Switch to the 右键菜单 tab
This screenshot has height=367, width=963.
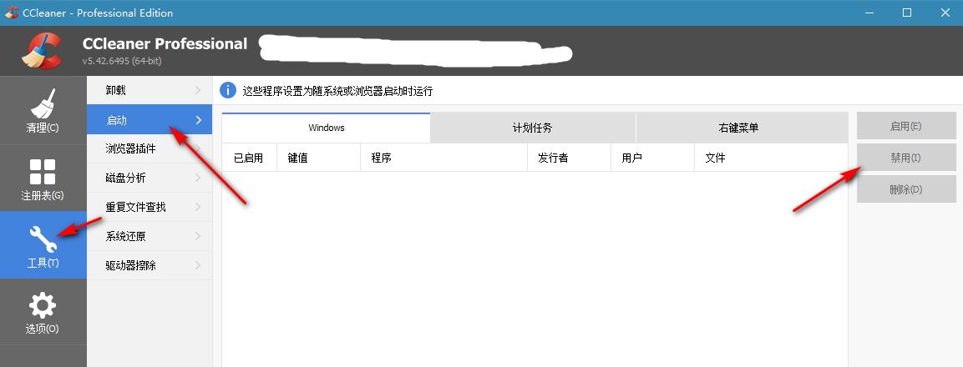click(x=742, y=128)
